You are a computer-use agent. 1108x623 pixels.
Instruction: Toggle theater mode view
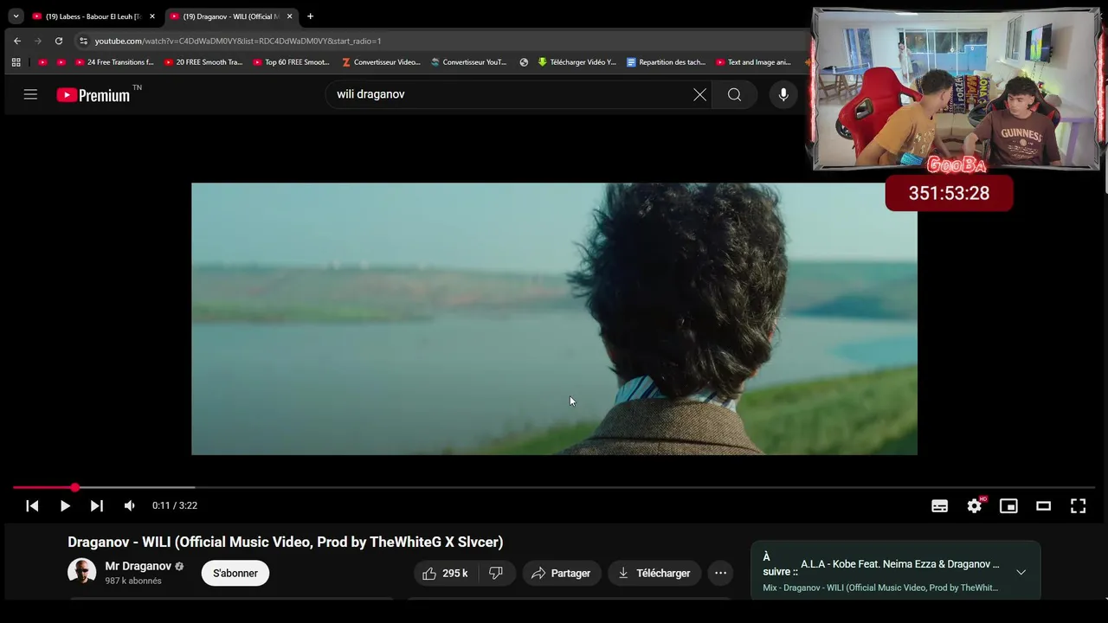click(x=1043, y=506)
